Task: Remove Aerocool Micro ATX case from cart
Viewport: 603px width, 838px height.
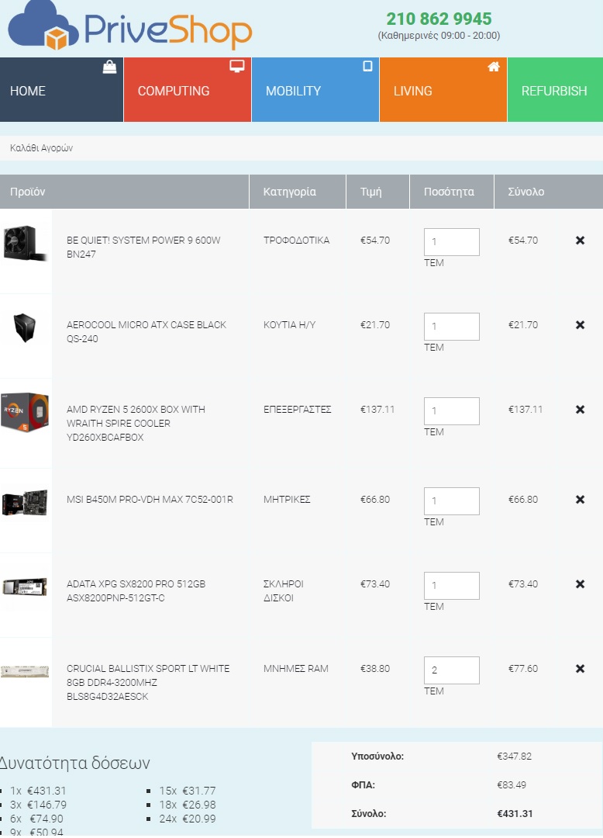Action: [x=580, y=325]
